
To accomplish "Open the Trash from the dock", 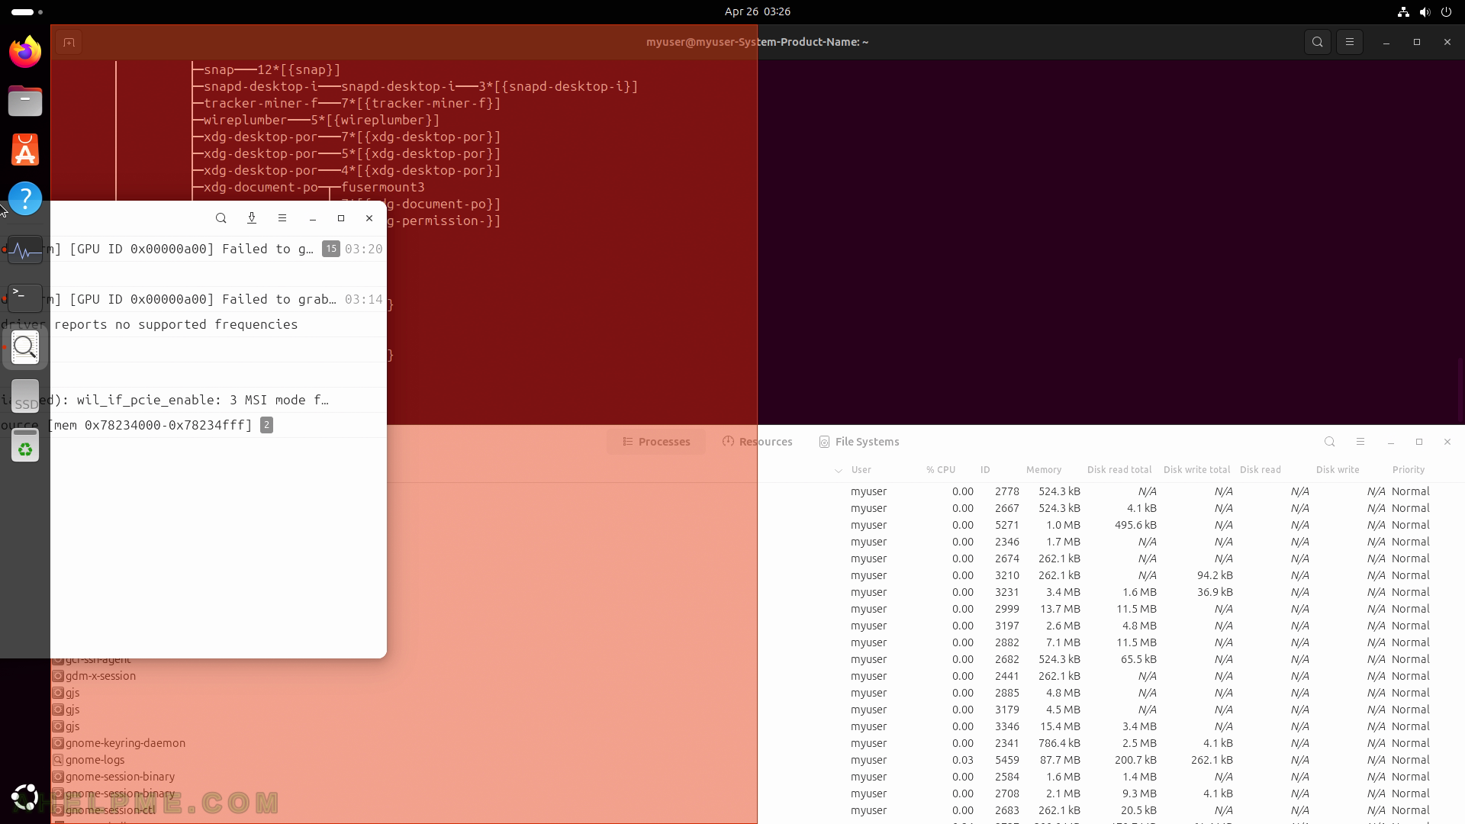I will [25, 446].
